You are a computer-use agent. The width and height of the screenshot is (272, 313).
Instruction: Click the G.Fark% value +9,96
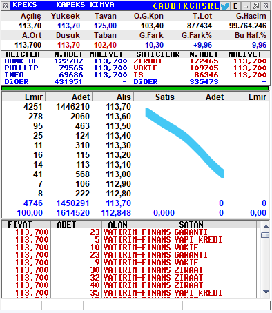pyautogui.click(x=202, y=45)
